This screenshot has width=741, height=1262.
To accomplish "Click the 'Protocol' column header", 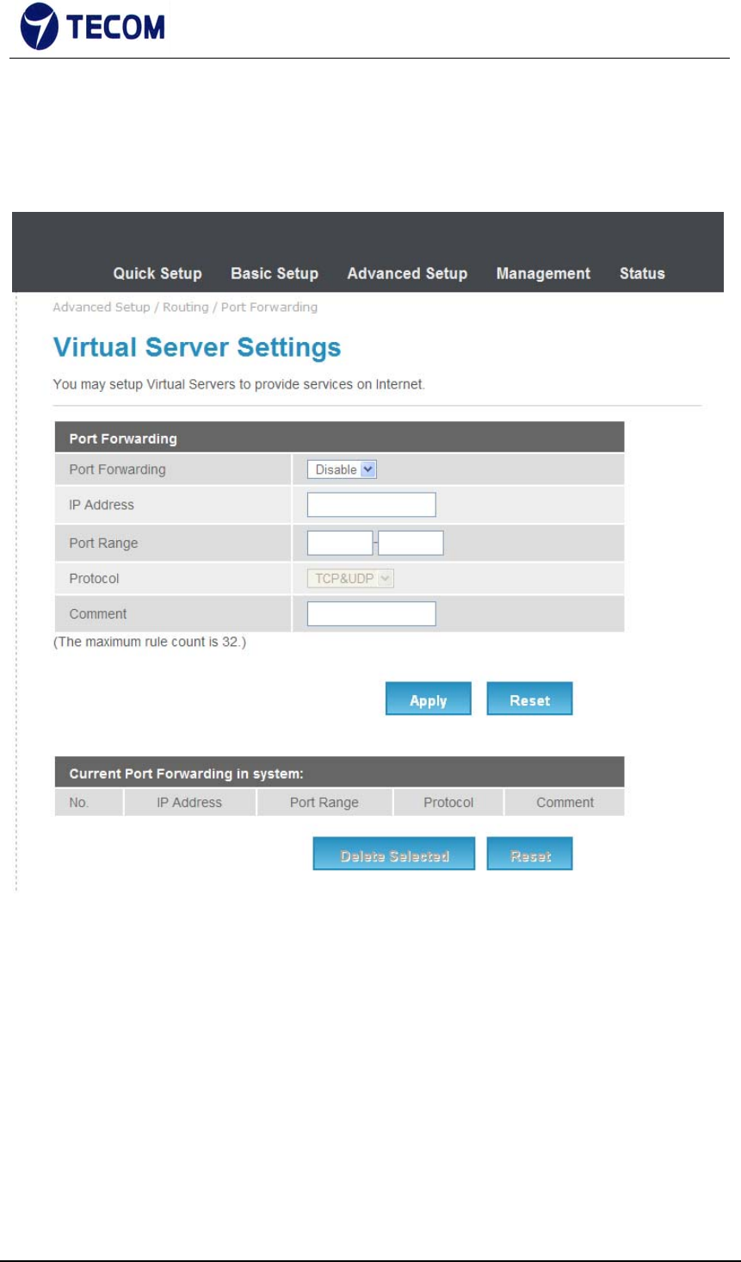I will [448, 802].
